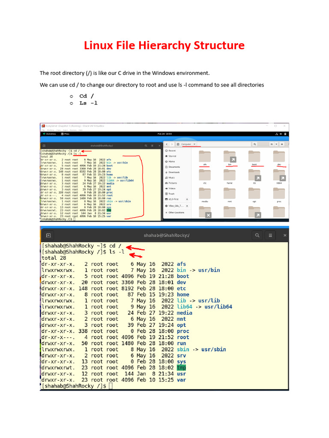This screenshot has height=438, width=329.
Task: Open the Computer path dropdown in Files
Action: click(194, 144)
